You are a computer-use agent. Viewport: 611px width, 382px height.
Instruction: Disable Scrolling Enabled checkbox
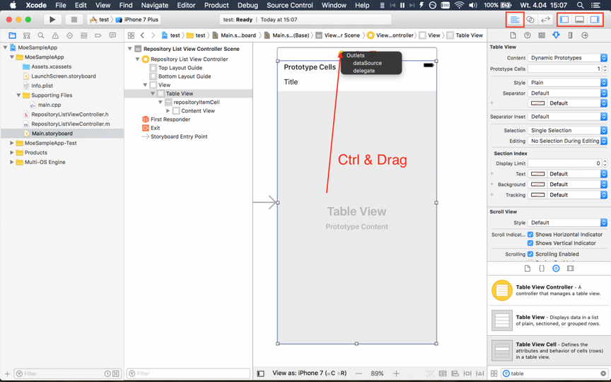530,254
